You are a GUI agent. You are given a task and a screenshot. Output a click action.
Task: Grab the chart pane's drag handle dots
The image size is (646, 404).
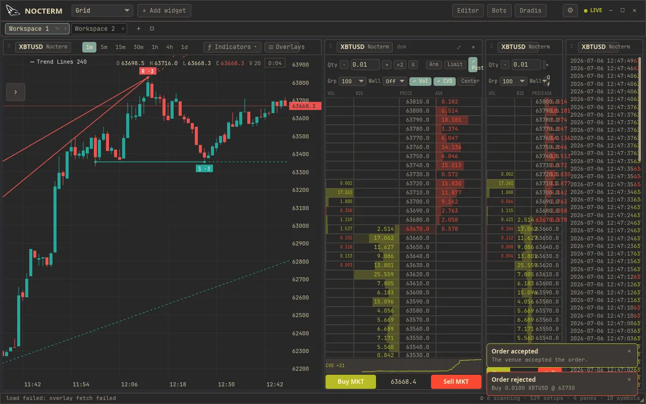click(9, 46)
